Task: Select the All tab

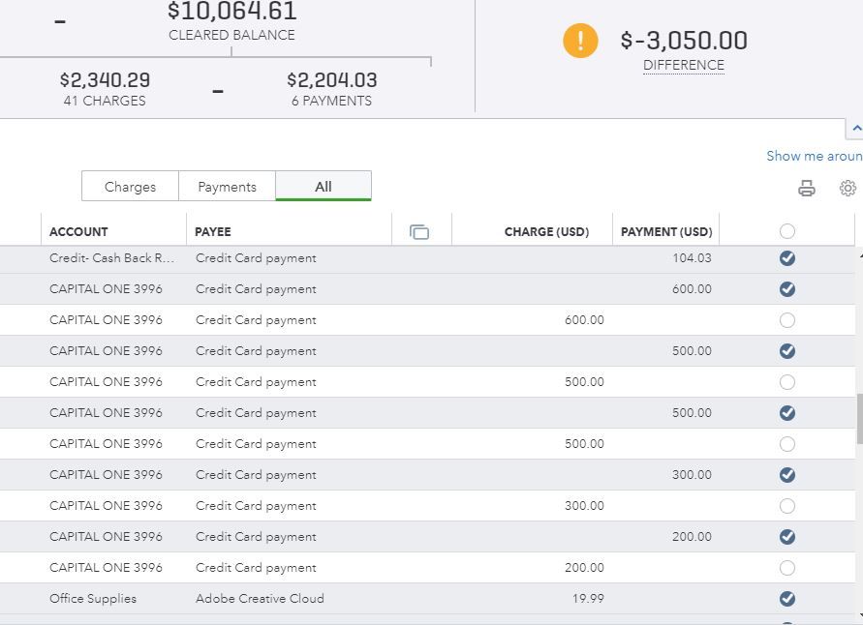Action: click(x=324, y=187)
